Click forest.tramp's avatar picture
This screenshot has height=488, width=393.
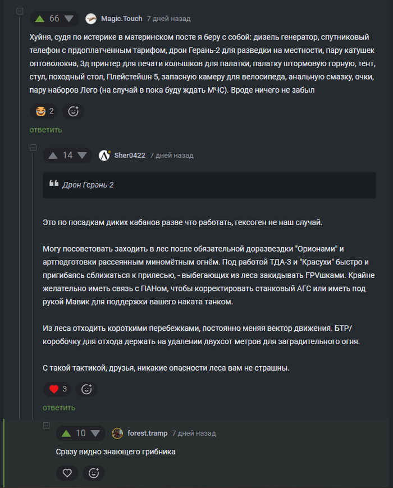[x=117, y=433]
